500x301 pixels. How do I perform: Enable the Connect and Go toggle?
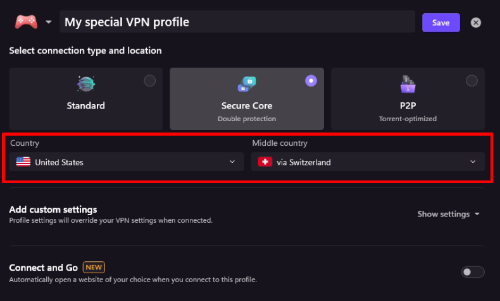[473, 272]
